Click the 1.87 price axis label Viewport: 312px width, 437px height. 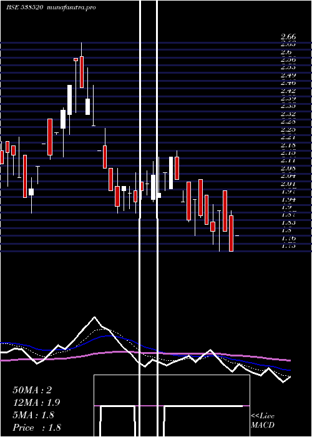point(288,215)
